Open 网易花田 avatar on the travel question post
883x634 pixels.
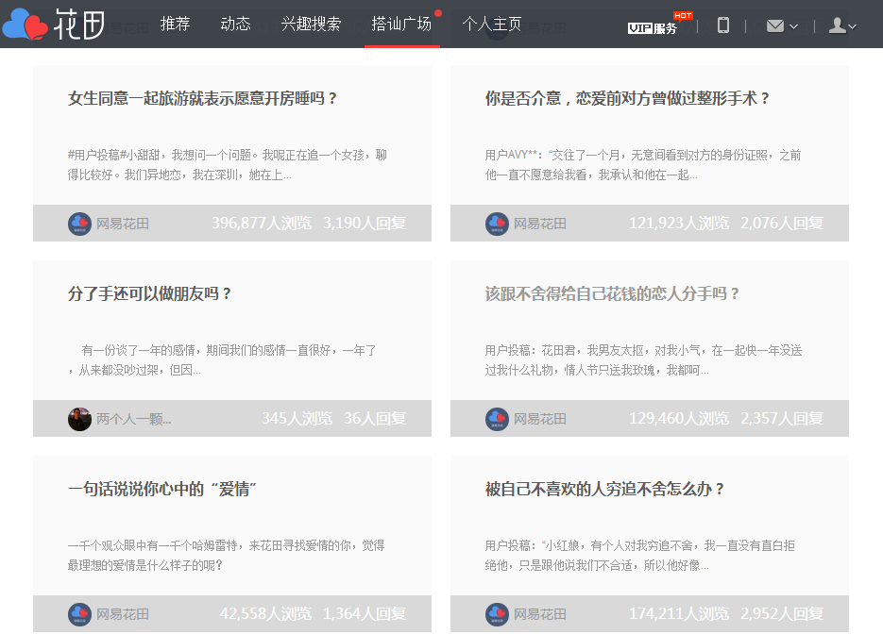click(x=78, y=223)
